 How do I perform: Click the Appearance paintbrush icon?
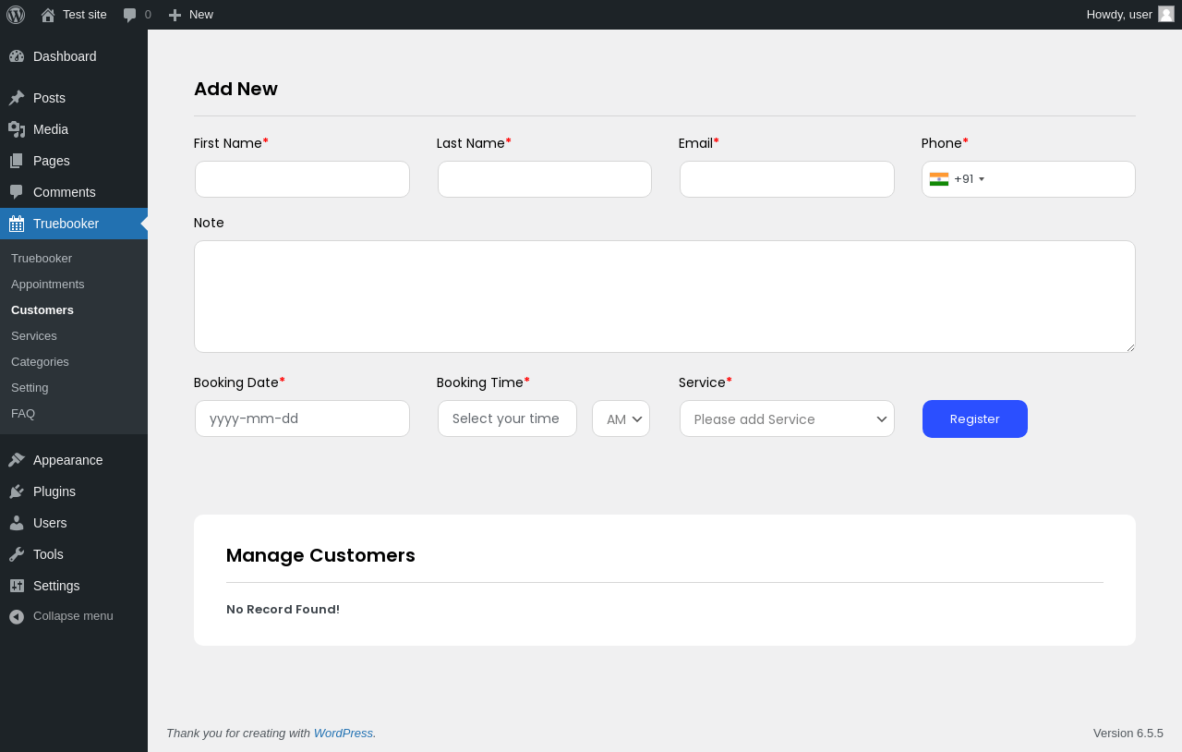coord(17,460)
